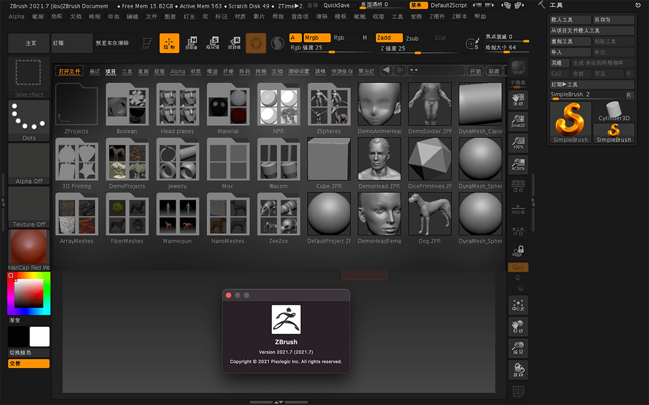
Task: Click the orange Gizmo 3D sphere icon
Action: click(x=256, y=43)
